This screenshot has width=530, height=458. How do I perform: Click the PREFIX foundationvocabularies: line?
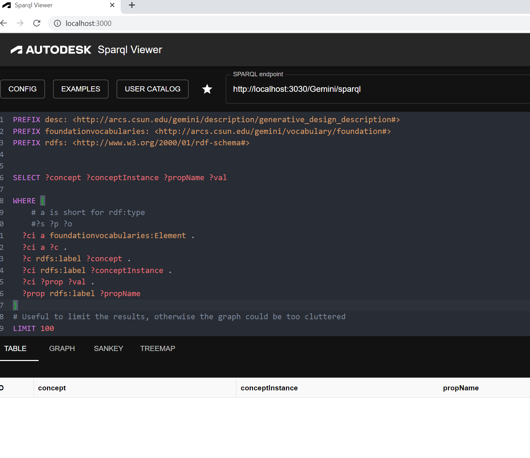[202, 131]
